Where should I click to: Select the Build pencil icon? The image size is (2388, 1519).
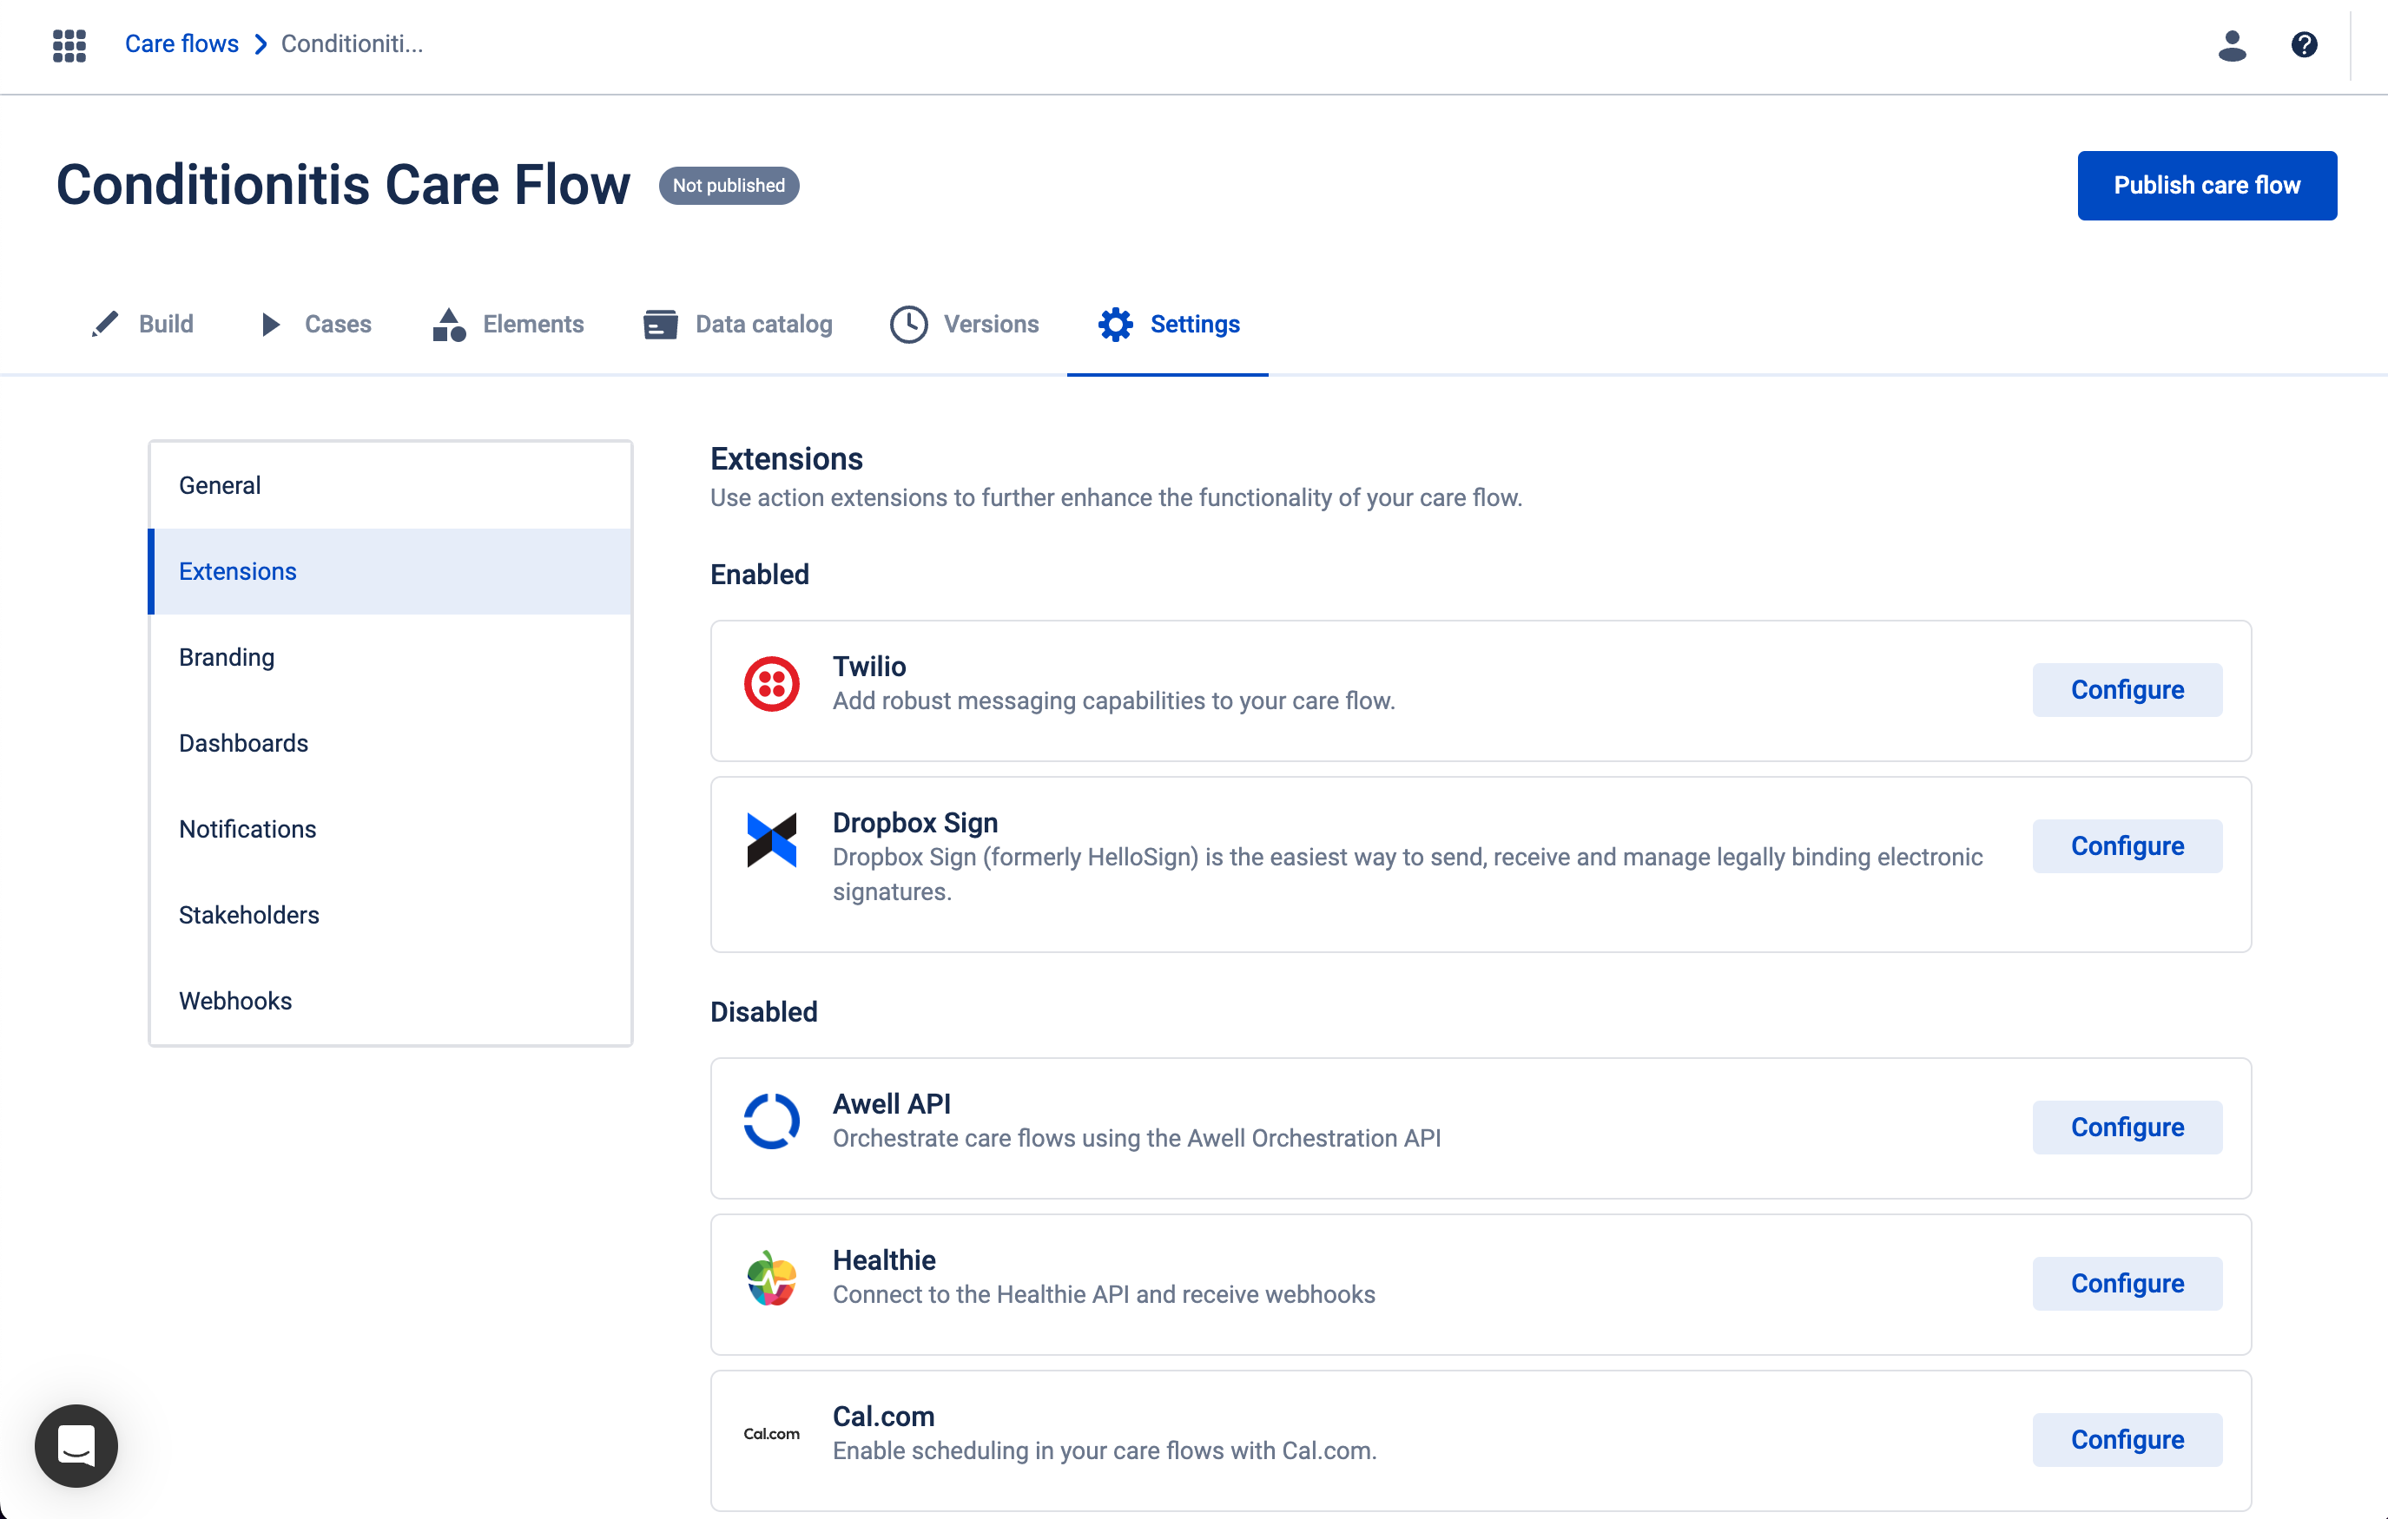(x=104, y=323)
